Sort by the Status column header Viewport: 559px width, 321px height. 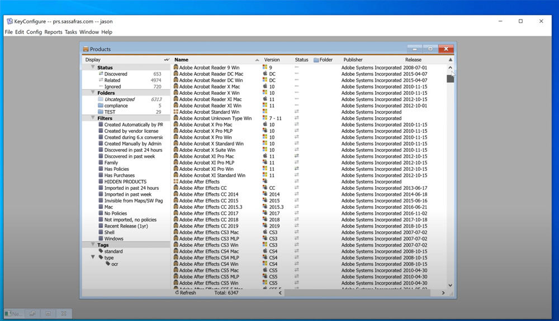pyautogui.click(x=301, y=60)
